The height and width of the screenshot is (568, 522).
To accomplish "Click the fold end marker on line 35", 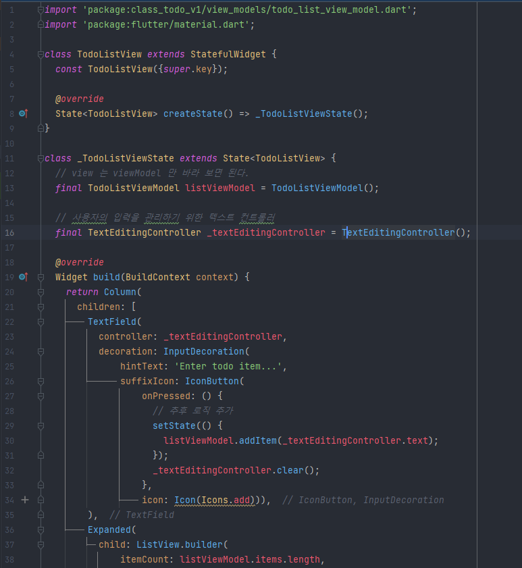I will pos(41,515).
